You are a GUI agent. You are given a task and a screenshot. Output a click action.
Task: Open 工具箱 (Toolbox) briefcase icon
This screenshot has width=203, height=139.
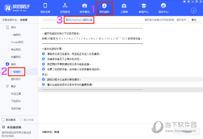124,8
